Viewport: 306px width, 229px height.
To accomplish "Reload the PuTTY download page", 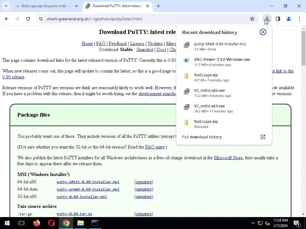I will point(28,19).
